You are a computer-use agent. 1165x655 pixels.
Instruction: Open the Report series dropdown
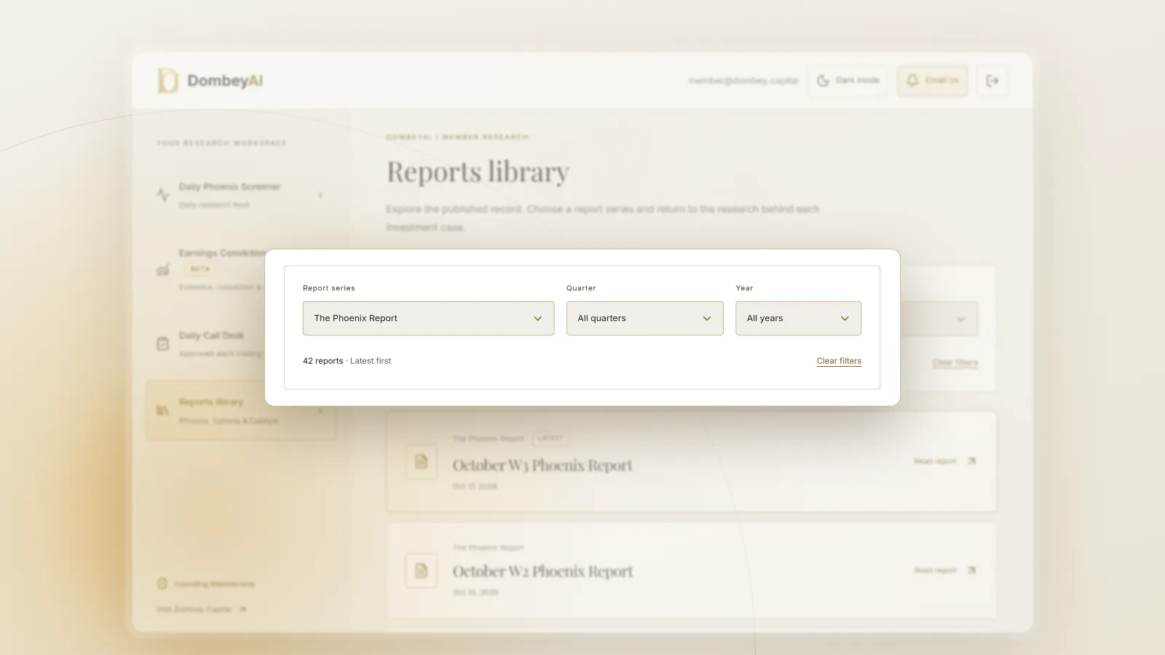click(428, 318)
